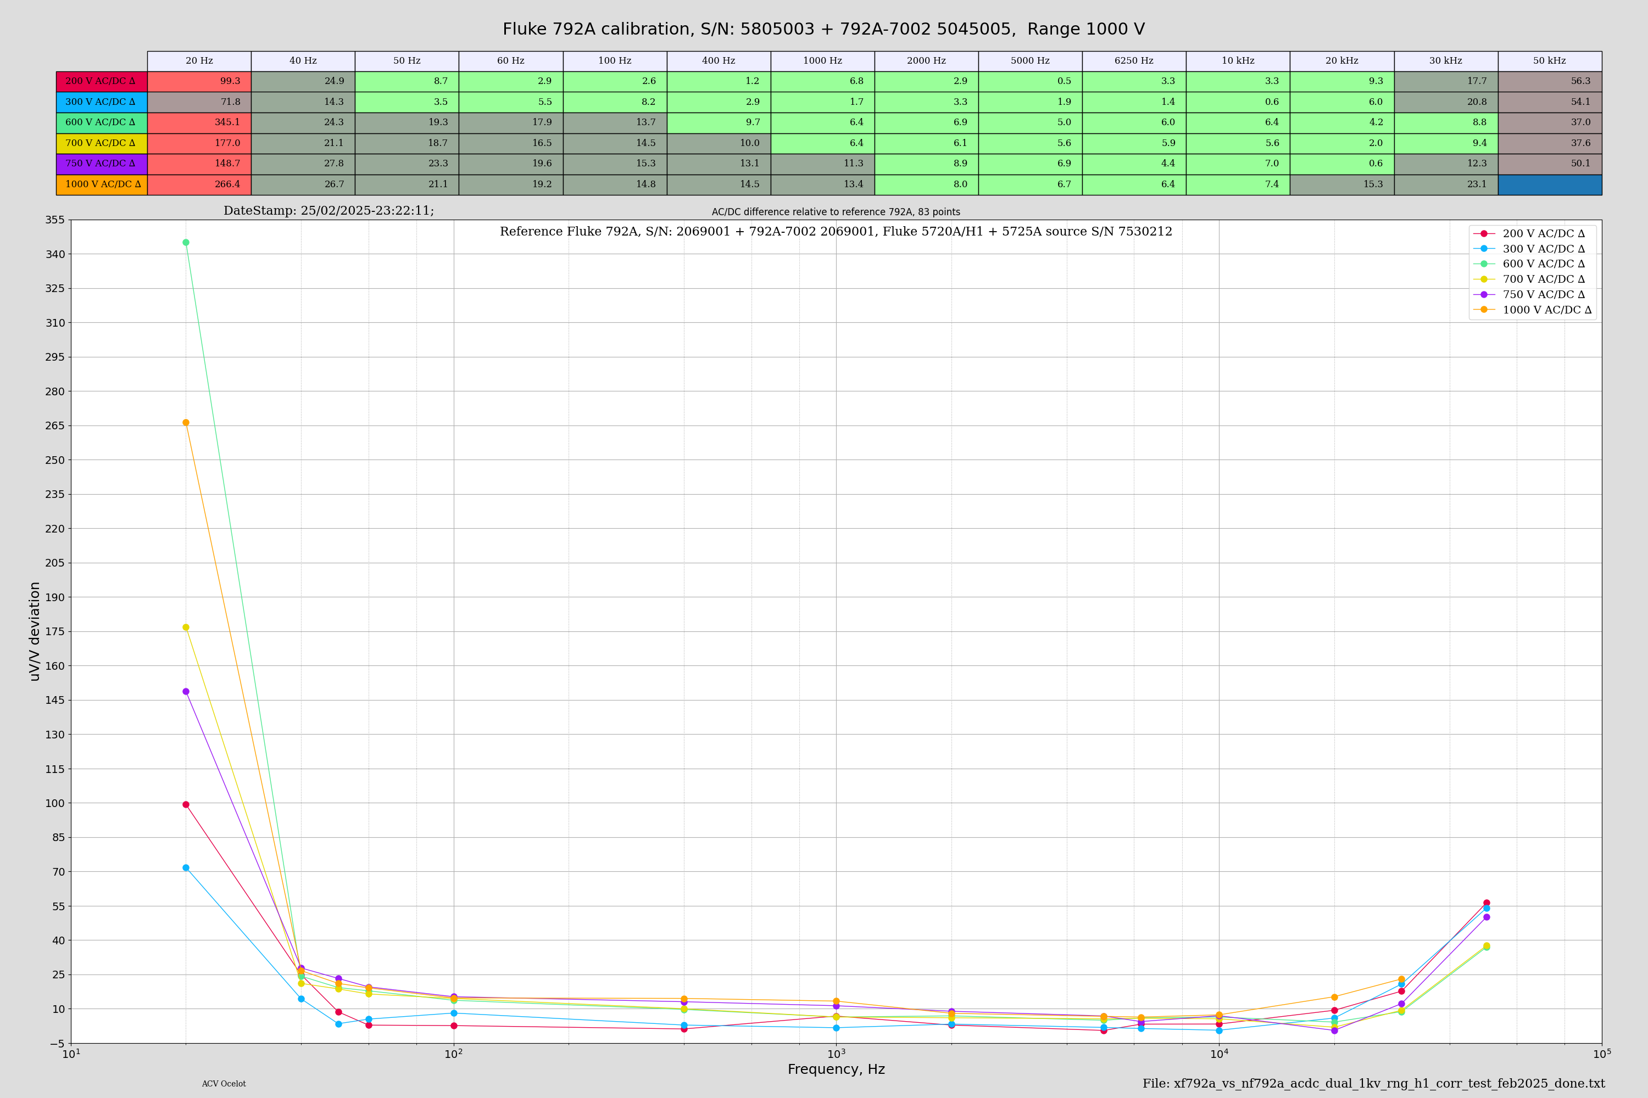This screenshot has width=1648, height=1098.
Task: Click the 10⁴ x-axis tick label
Action: point(1219,1054)
